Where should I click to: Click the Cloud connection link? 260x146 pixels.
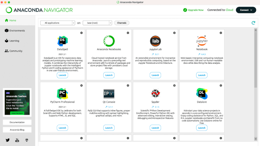pyautogui.click(x=229, y=10)
